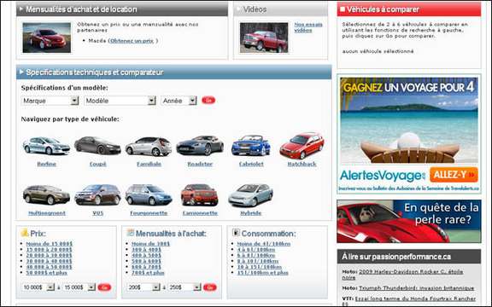Viewport: 492px width, 307px height.
Task: Open the Modèle dropdown list
Action: coord(120,101)
